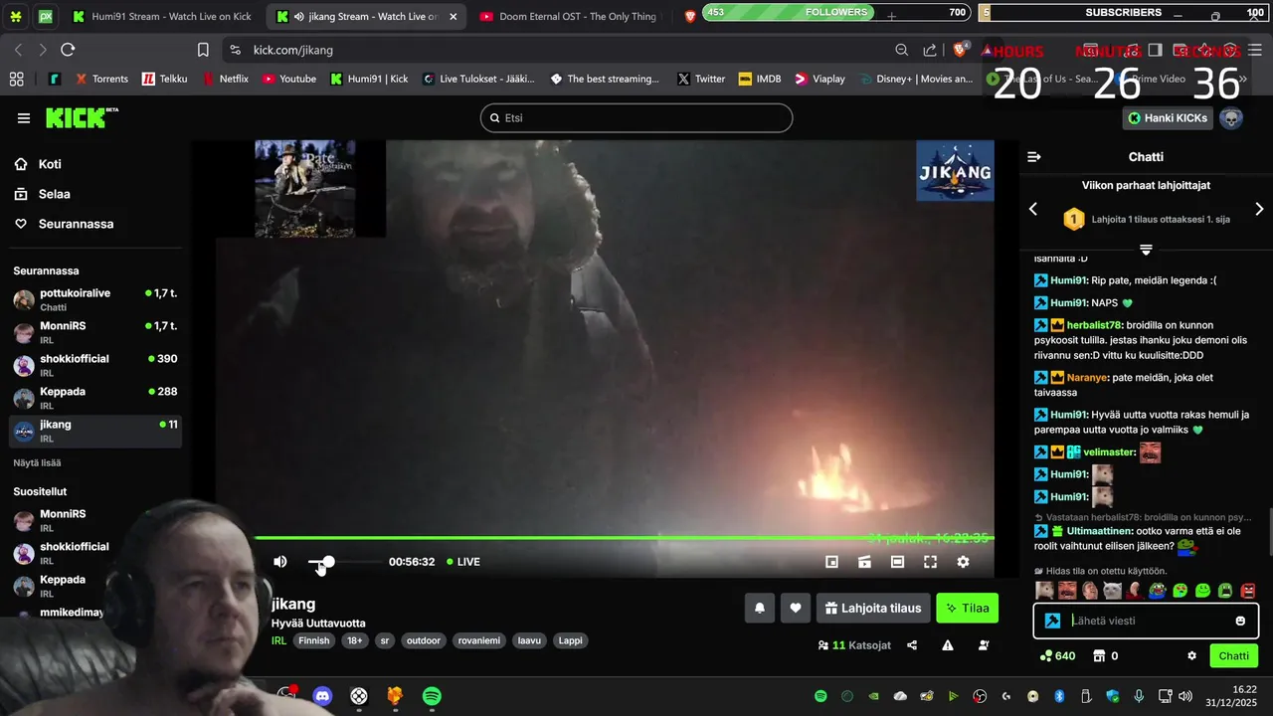Open the Kick hamburger sidebar menu
The width and height of the screenshot is (1273, 716).
23,118
